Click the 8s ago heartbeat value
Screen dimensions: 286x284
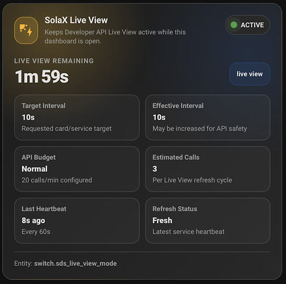(x=33, y=220)
